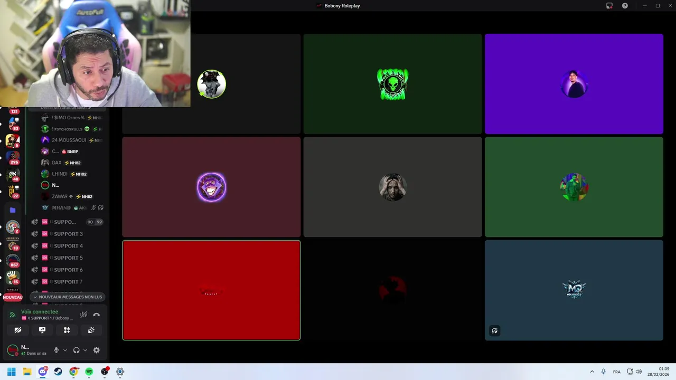Toggle noise suppression icon

83,315
